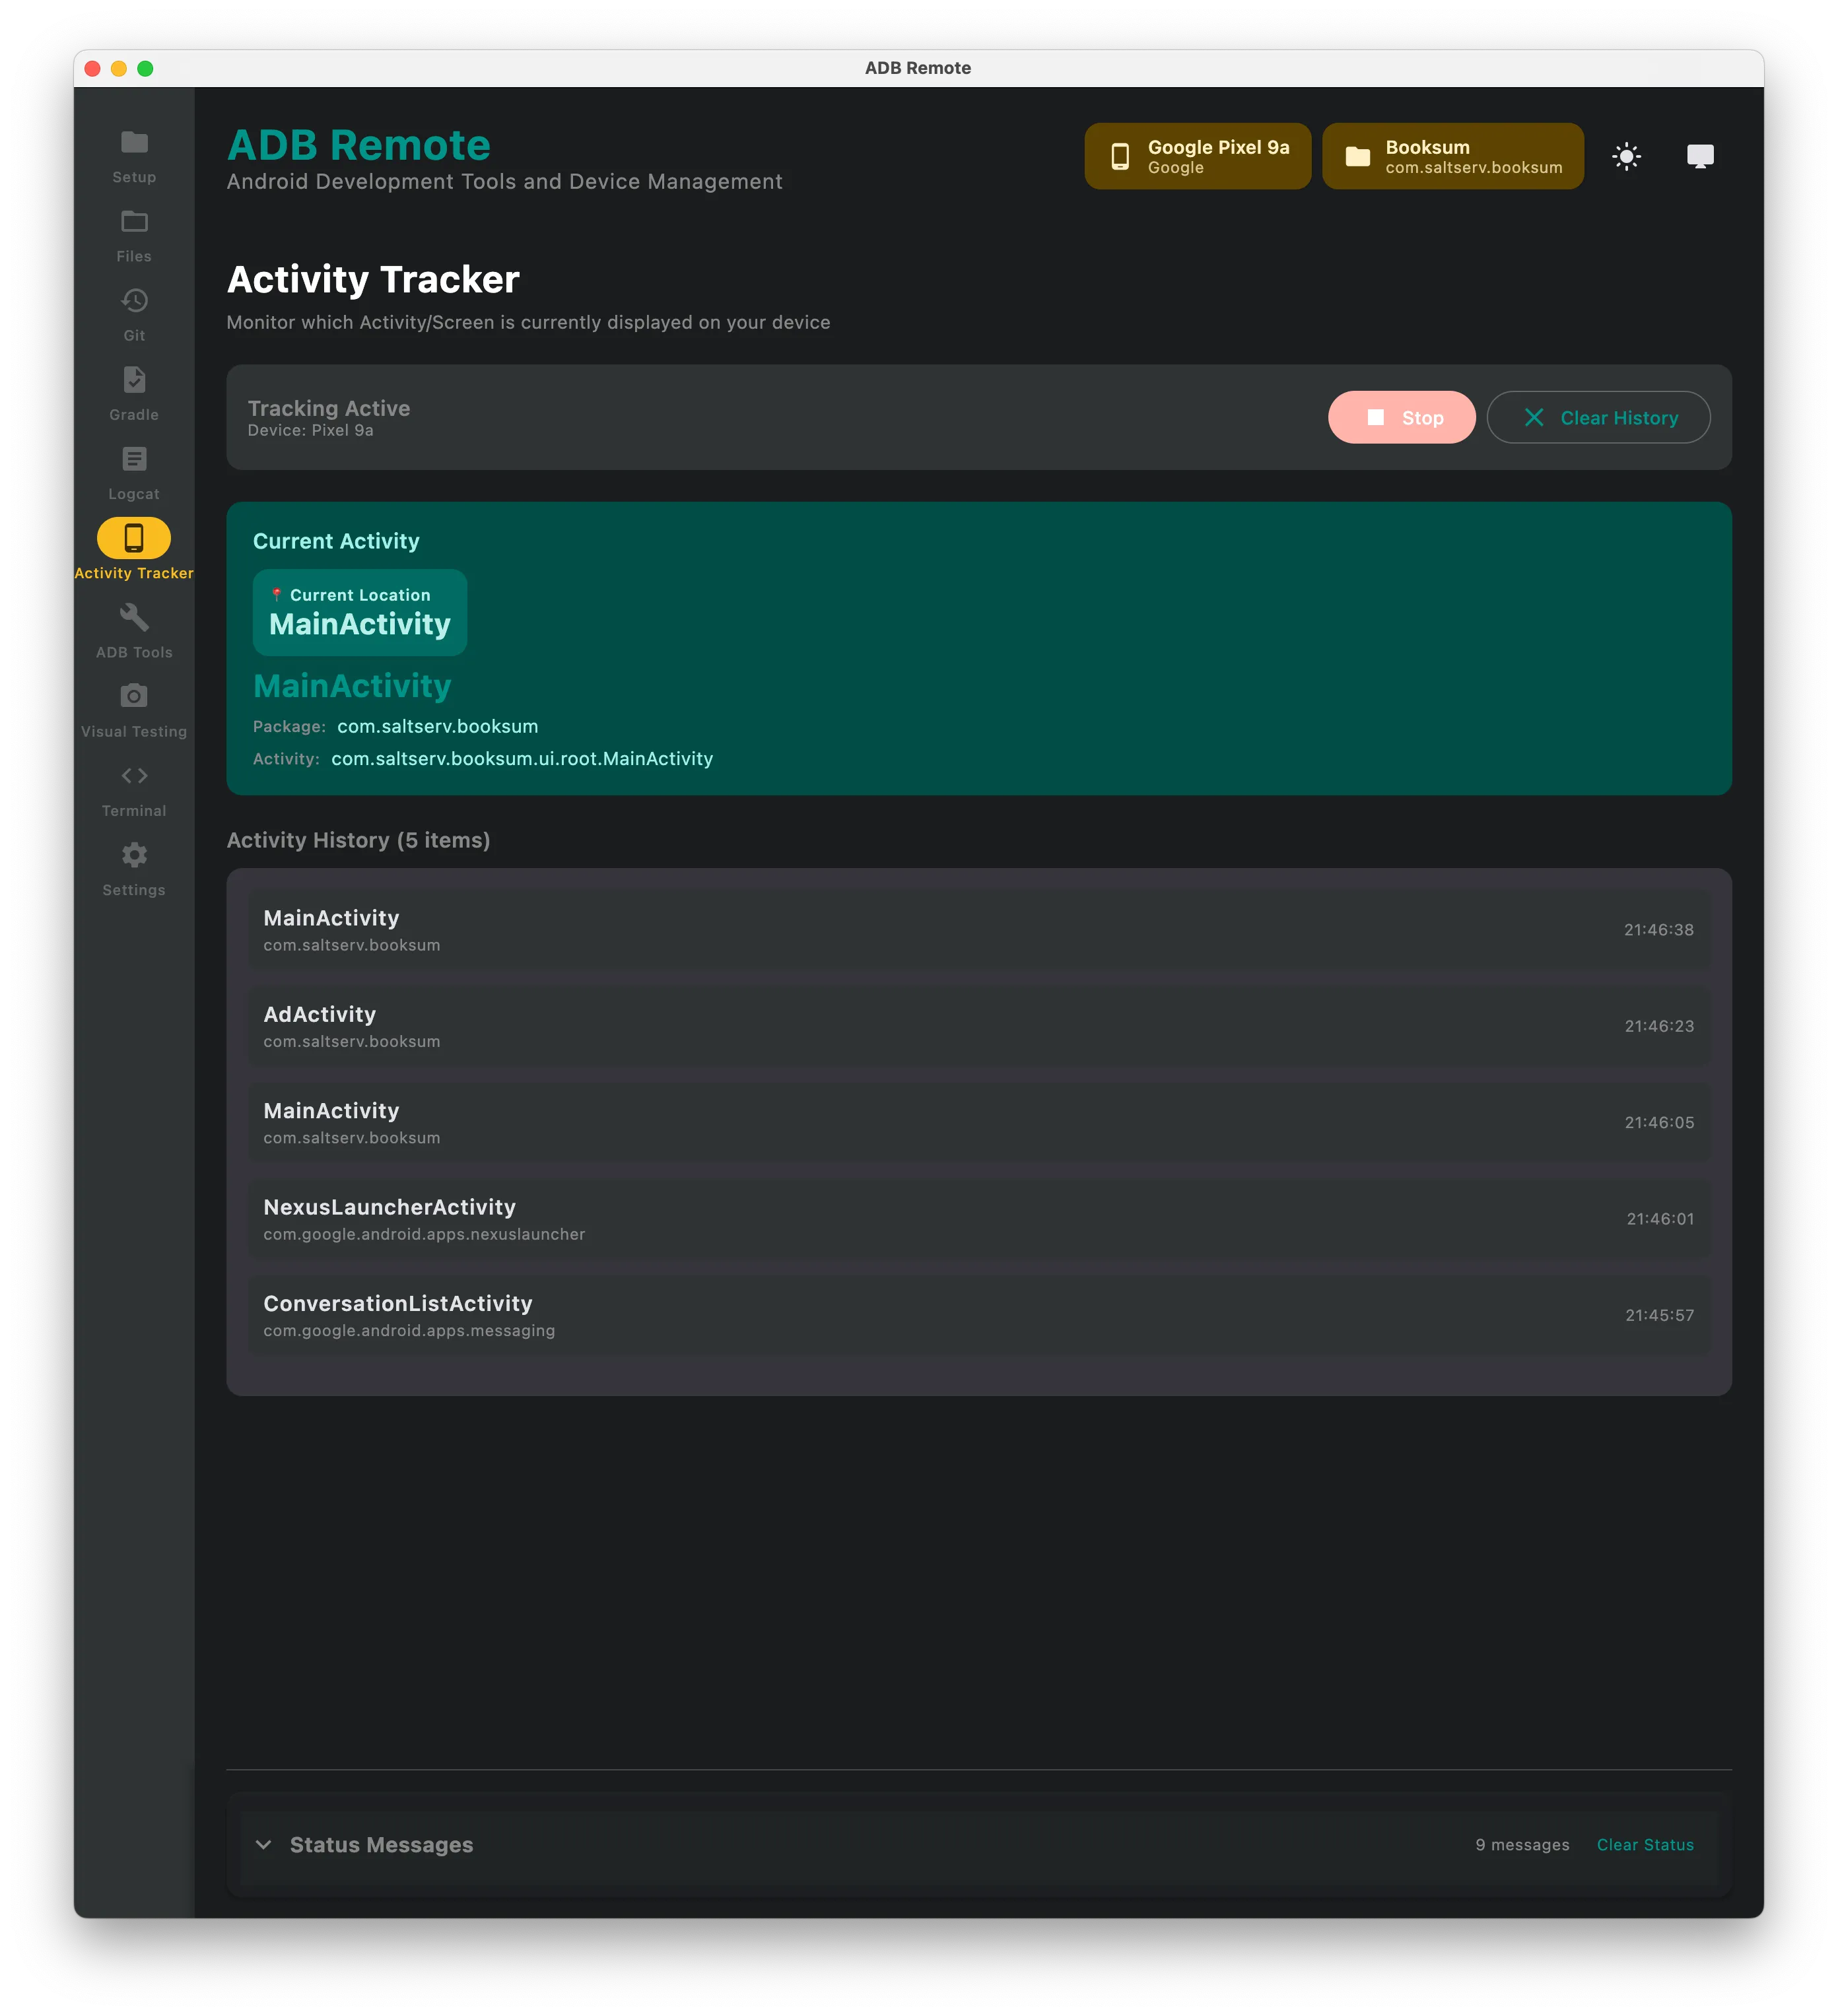Open the Booksum project selector
This screenshot has width=1838, height=2016.
[x=1453, y=156]
